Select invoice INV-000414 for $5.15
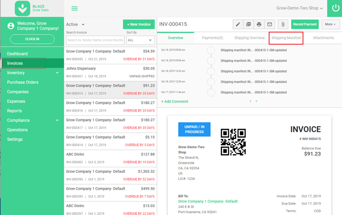Image resolution: width=342 pixels, height=215 pixels. point(110,141)
